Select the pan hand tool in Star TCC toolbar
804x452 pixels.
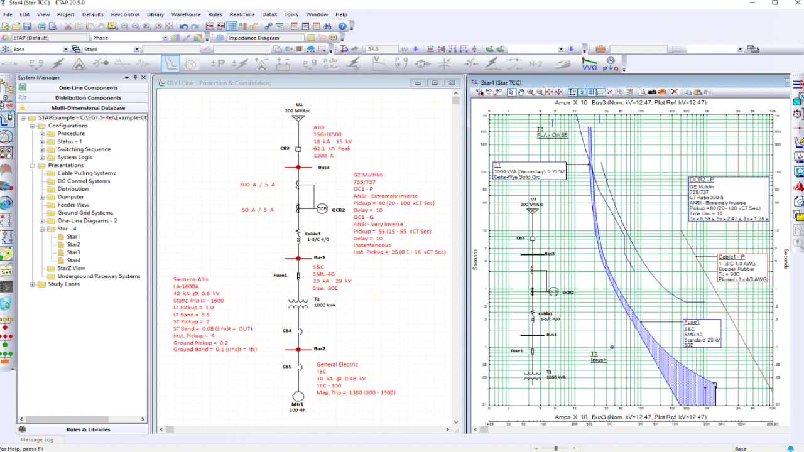click(x=521, y=92)
